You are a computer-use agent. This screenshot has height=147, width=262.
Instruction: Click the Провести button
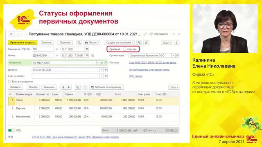(x=65, y=42)
